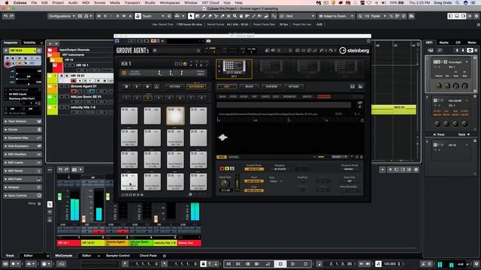Switch to the Media tab in right zone
This screenshot has height=270, width=481.
(x=444, y=43)
